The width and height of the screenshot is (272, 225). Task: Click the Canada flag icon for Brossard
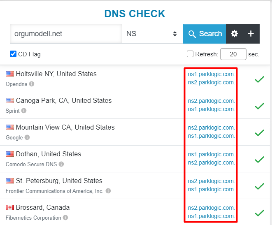(x=10, y=207)
